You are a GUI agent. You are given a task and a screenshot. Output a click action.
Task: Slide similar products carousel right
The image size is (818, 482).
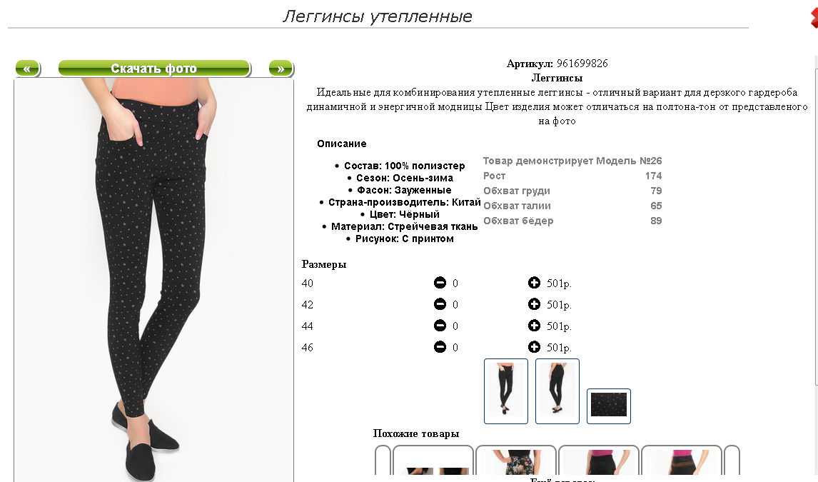732,460
